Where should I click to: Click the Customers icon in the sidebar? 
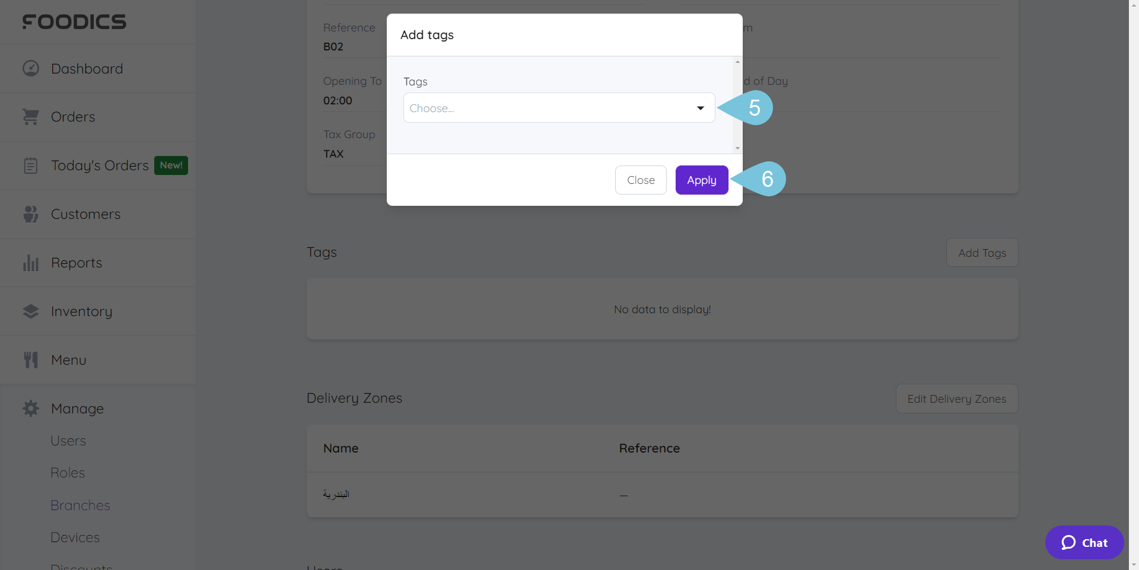(30, 214)
